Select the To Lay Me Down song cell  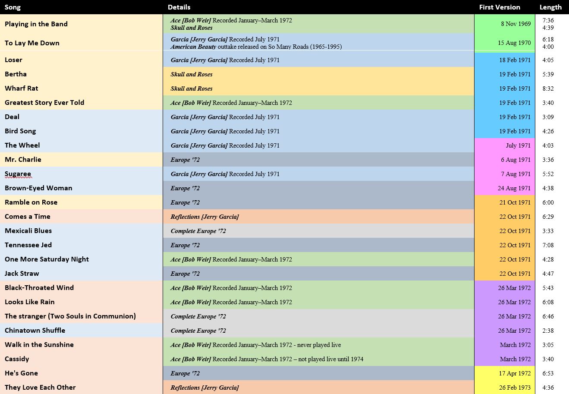81,43
